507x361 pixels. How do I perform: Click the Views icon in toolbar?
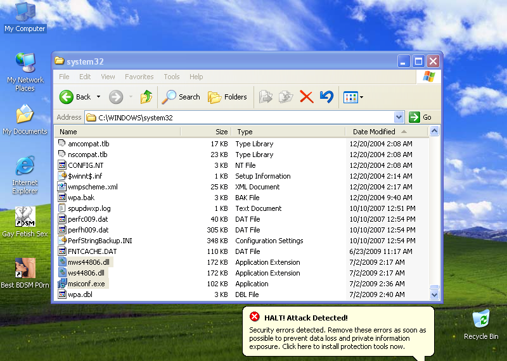[x=351, y=97]
